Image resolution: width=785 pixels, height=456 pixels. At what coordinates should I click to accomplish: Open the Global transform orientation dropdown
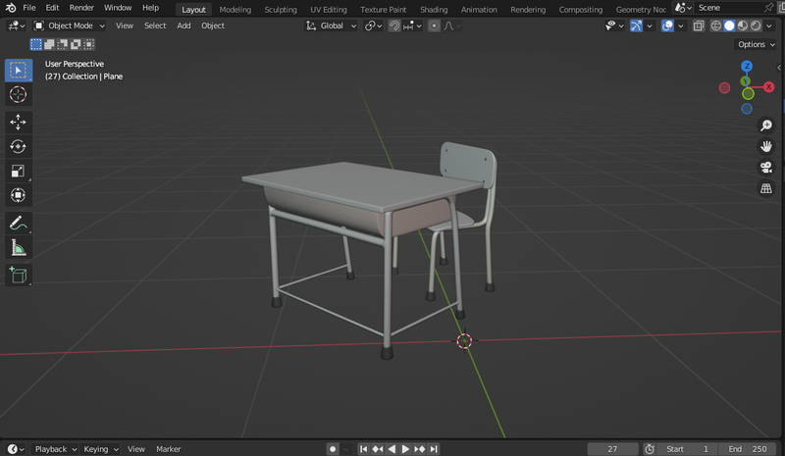pos(331,25)
